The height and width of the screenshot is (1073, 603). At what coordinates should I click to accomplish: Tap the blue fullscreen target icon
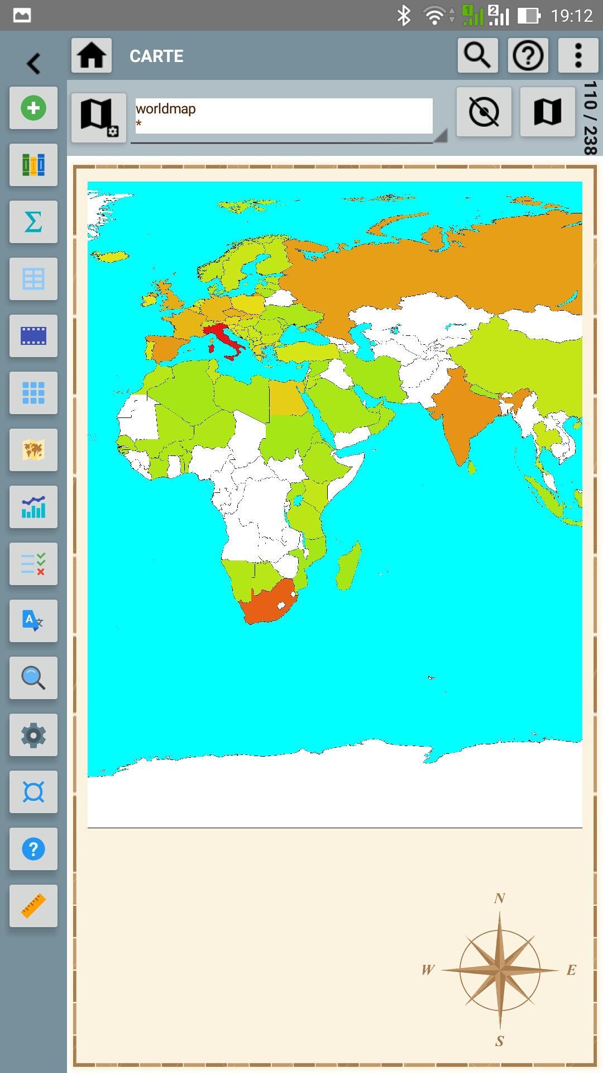[x=33, y=792]
